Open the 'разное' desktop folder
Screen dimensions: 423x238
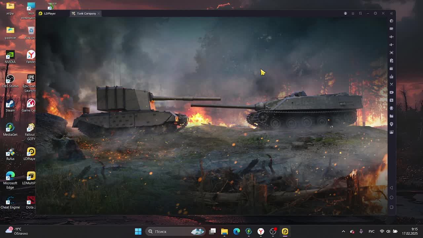click(10, 33)
